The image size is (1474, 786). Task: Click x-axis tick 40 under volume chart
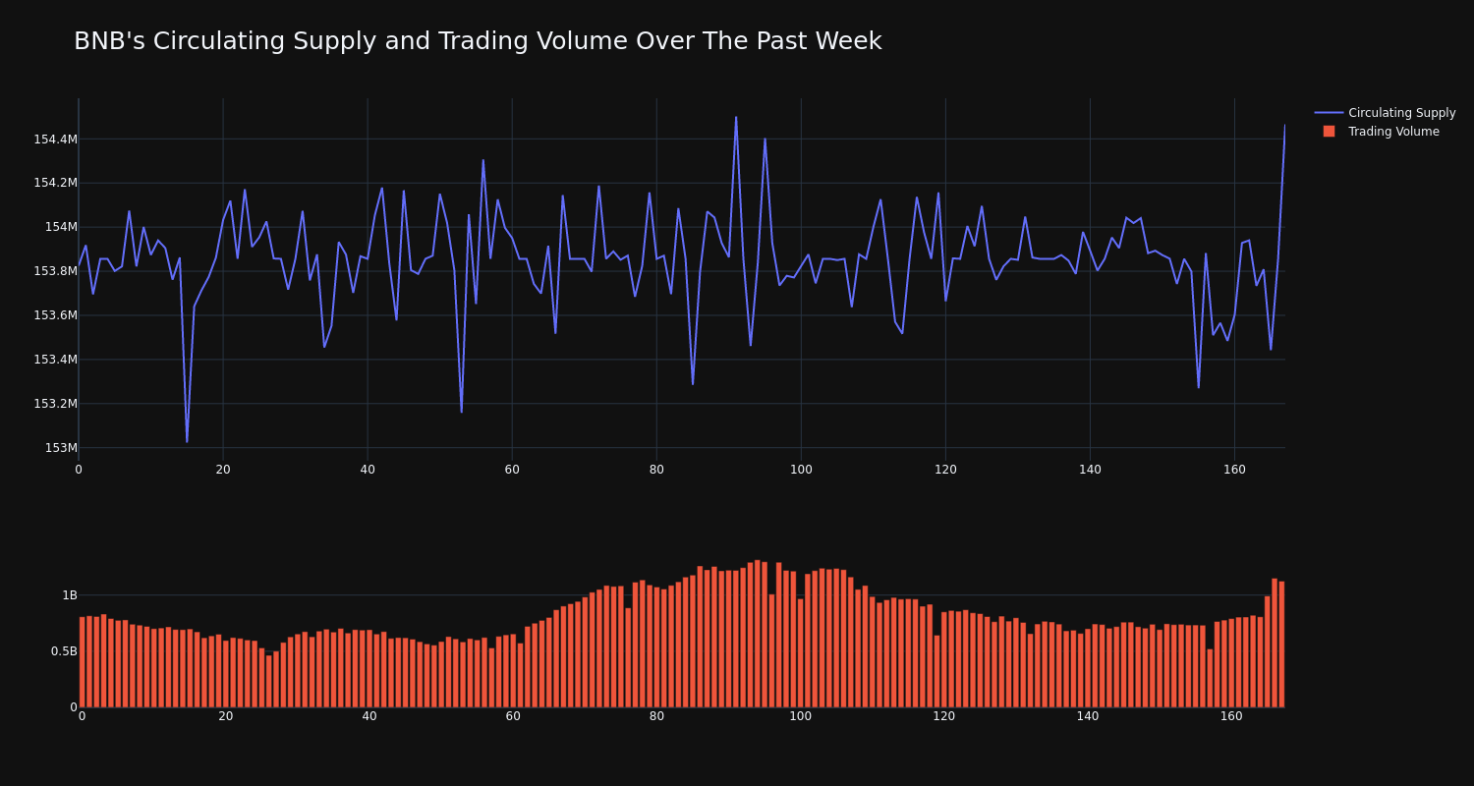[369, 716]
